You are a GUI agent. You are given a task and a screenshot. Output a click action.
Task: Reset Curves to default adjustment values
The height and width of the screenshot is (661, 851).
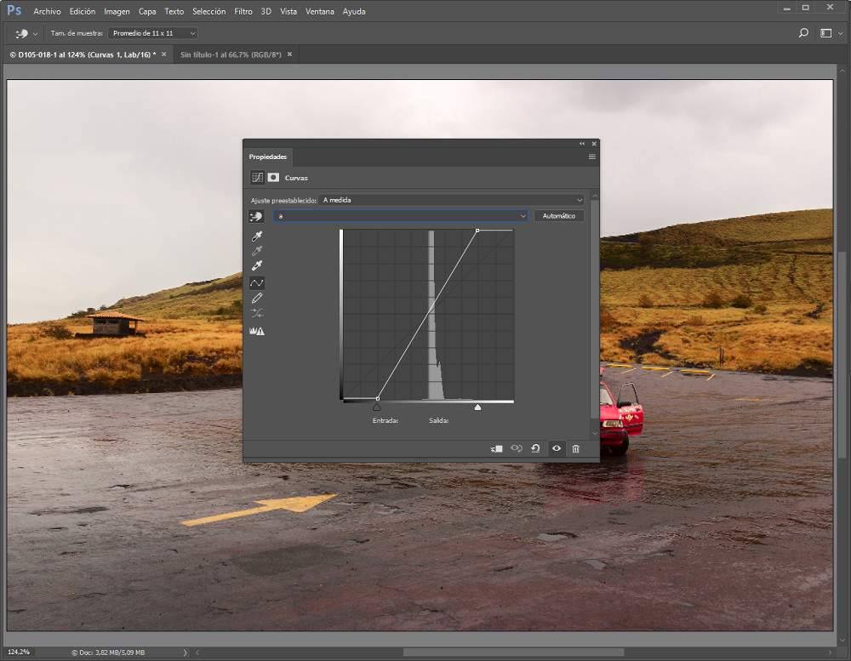coord(536,448)
